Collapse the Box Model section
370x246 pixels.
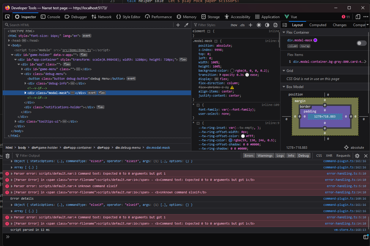tap(284, 87)
